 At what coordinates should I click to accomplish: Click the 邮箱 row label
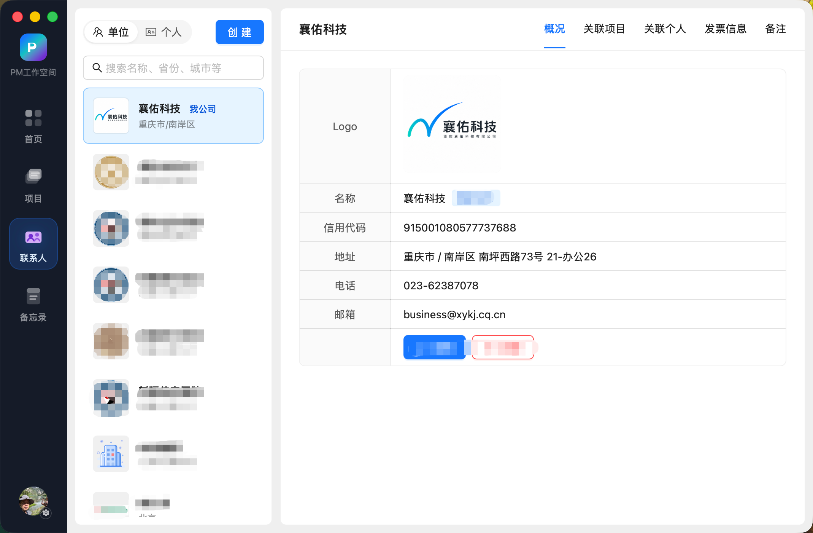click(345, 314)
